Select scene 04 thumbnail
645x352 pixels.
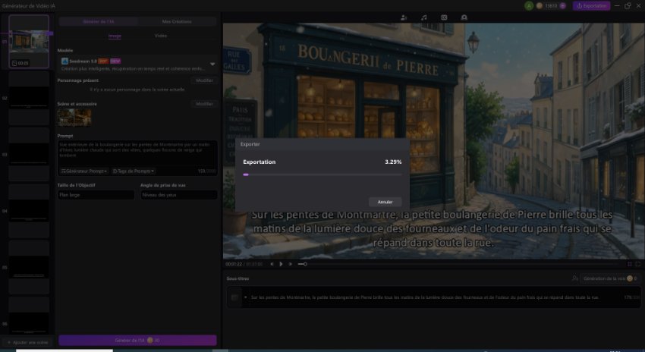pos(29,211)
